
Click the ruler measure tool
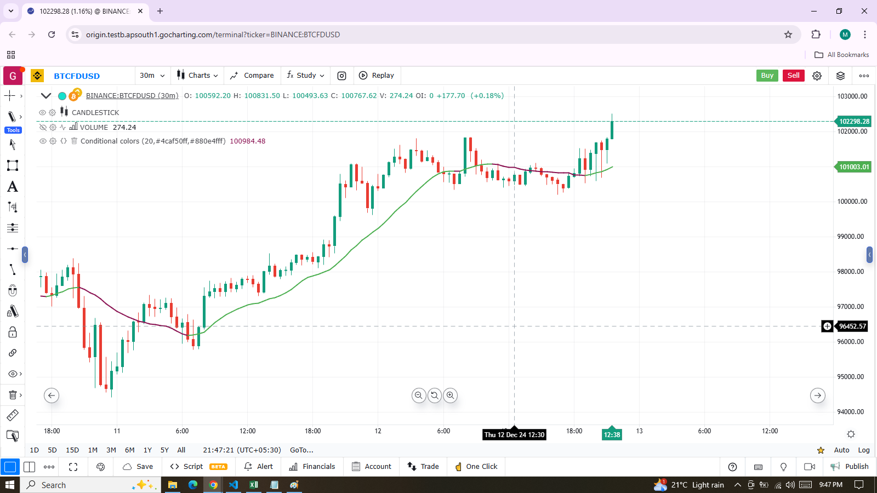pos(12,415)
